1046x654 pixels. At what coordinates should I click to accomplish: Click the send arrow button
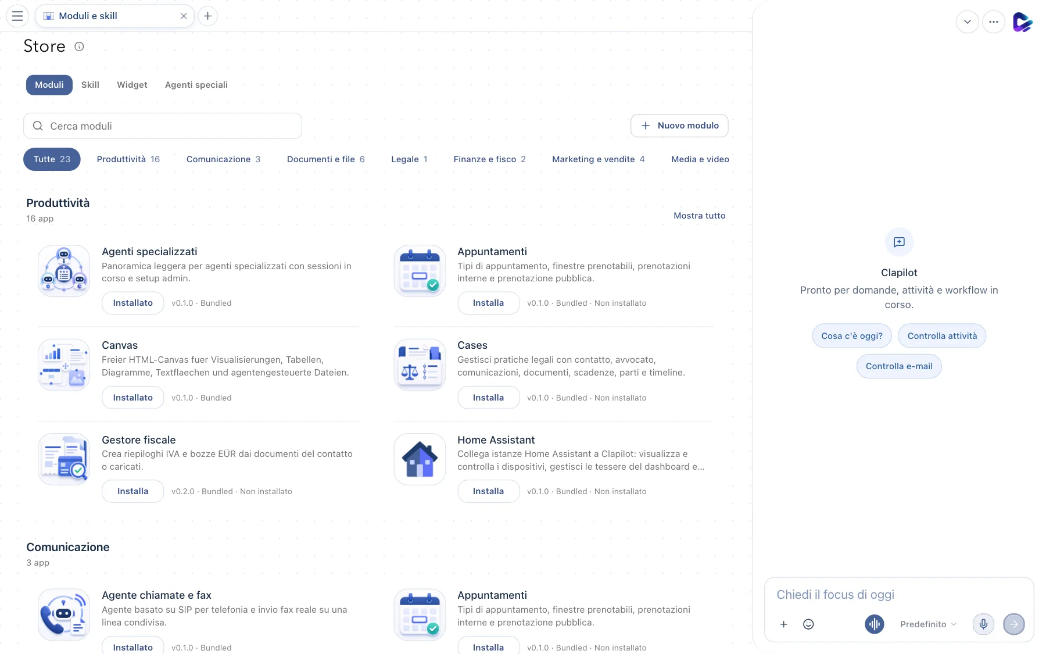pos(1014,624)
